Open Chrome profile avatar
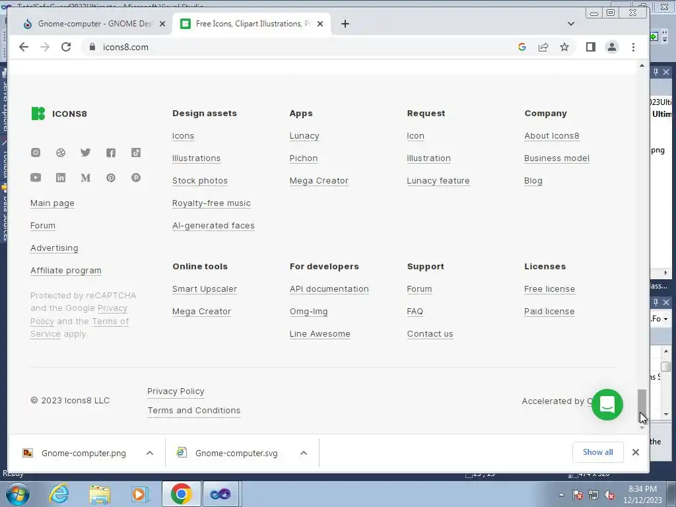This screenshot has width=676, height=507. (x=612, y=47)
